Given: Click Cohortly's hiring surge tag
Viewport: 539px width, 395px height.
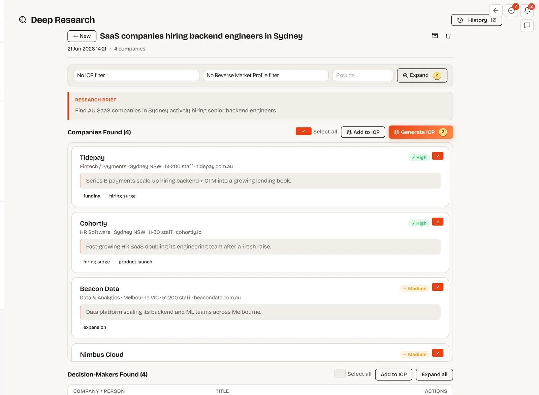Looking at the screenshot, I should coord(97,262).
